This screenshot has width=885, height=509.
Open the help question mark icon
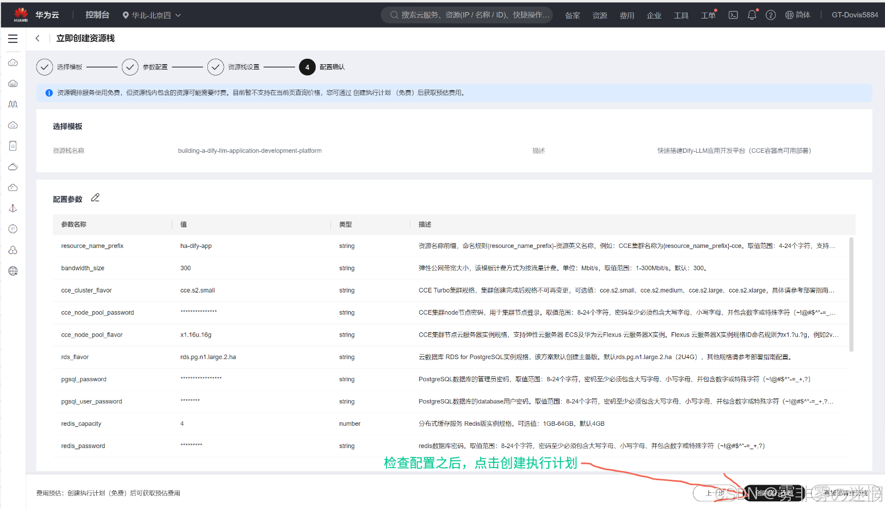pos(771,15)
